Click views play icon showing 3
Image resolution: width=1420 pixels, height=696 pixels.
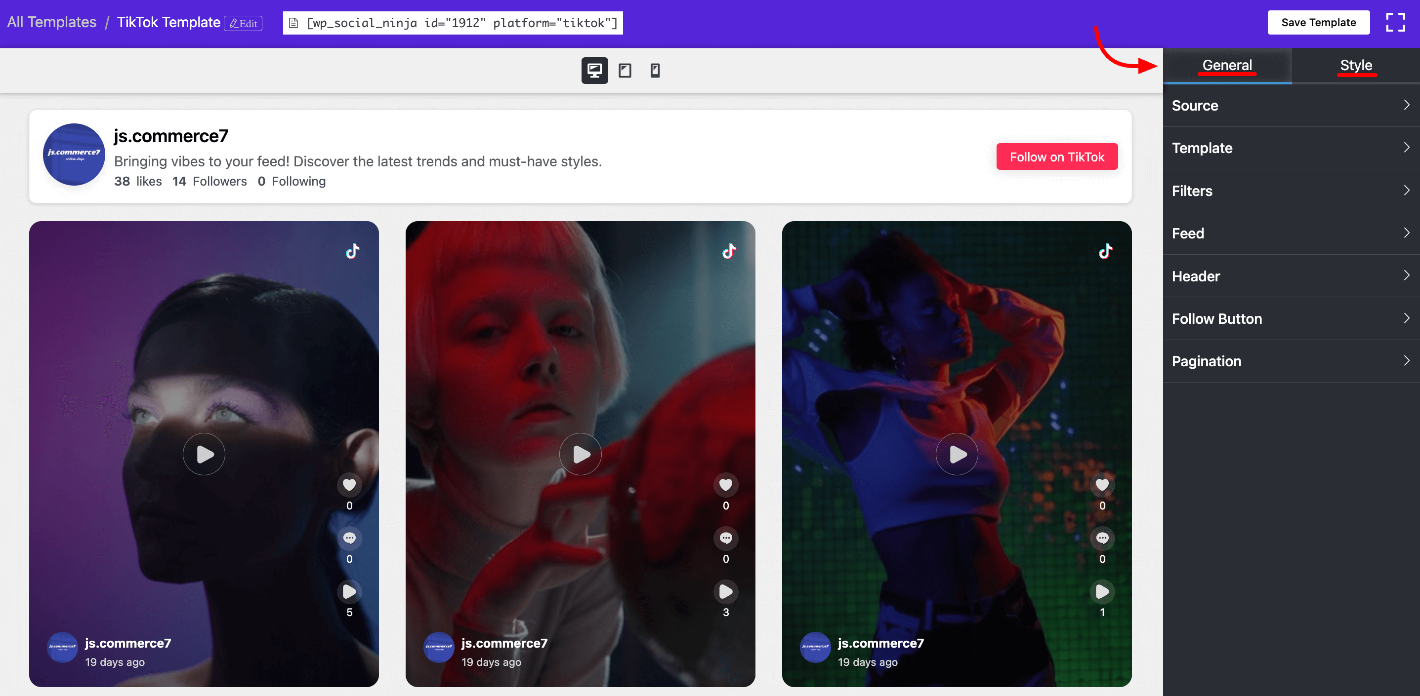point(726,591)
